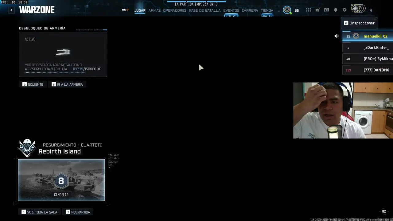This screenshot has width=393, height=221.
Task: Select player _zDarkKnife-_ in squad list
Action: [x=368, y=48]
